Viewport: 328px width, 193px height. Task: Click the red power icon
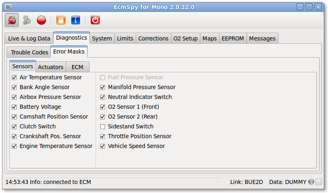point(95,20)
